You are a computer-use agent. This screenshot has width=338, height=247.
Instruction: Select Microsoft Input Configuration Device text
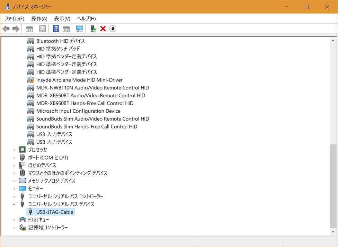point(78,111)
